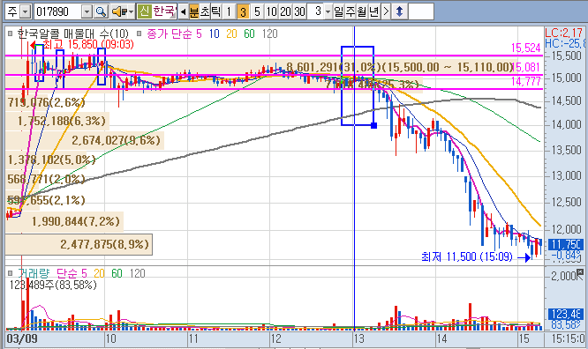Screen dimensions: 588x349
Task: Select the 틱 tick chart type
Action: coord(216,11)
